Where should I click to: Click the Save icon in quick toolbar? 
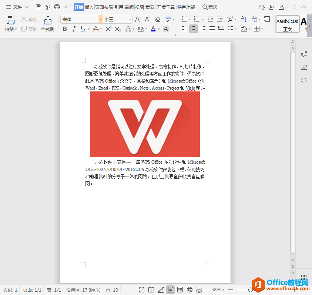(38, 7)
